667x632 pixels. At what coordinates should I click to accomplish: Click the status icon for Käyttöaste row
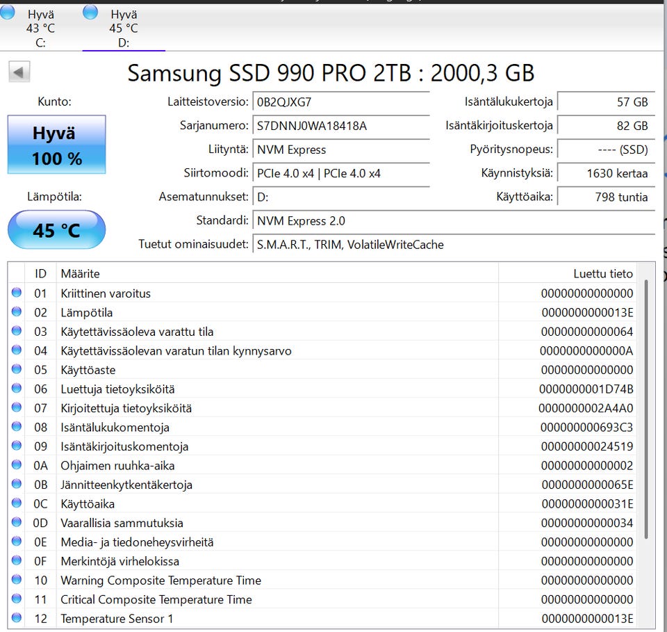[17, 370]
